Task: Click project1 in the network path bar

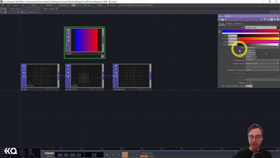Action: click(x=32, y=12)
